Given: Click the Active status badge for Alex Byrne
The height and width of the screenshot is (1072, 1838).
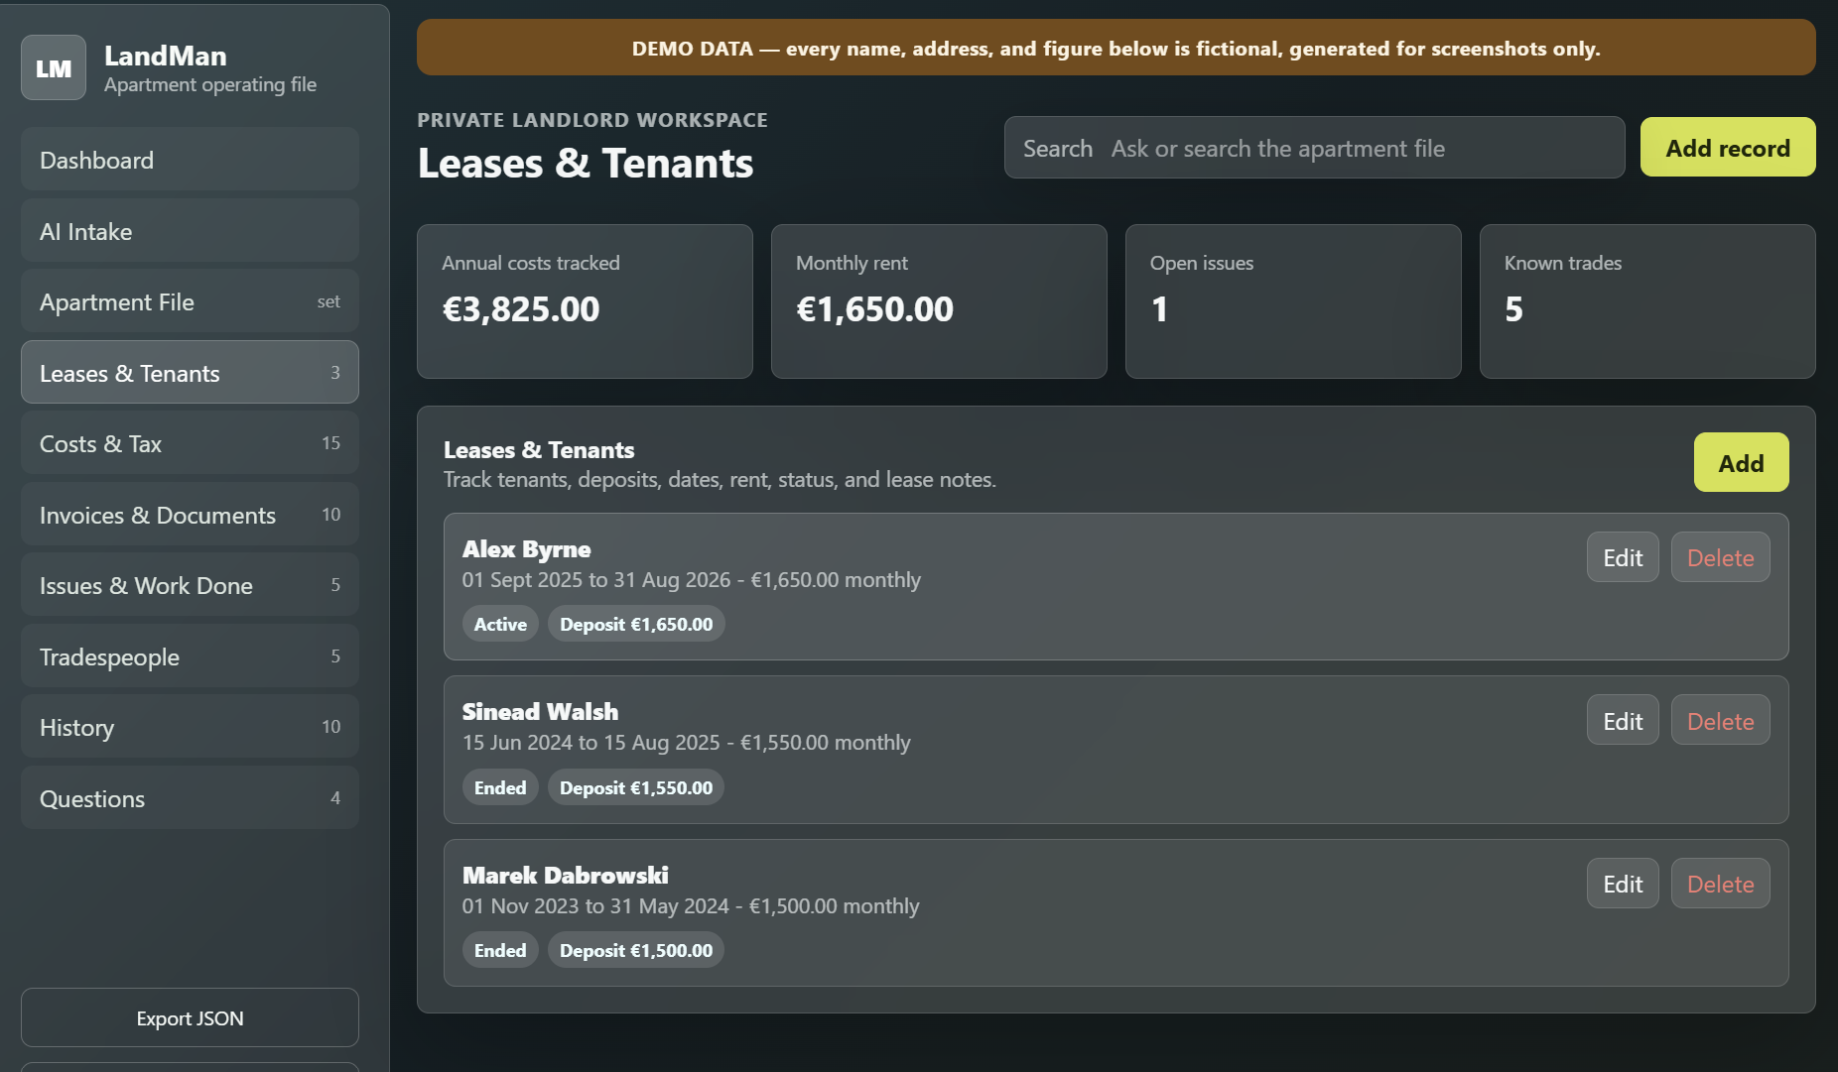Looking at the screenshot, I should coord(500,624).
